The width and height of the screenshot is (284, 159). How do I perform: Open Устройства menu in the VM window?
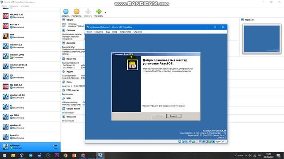[125, 32]
